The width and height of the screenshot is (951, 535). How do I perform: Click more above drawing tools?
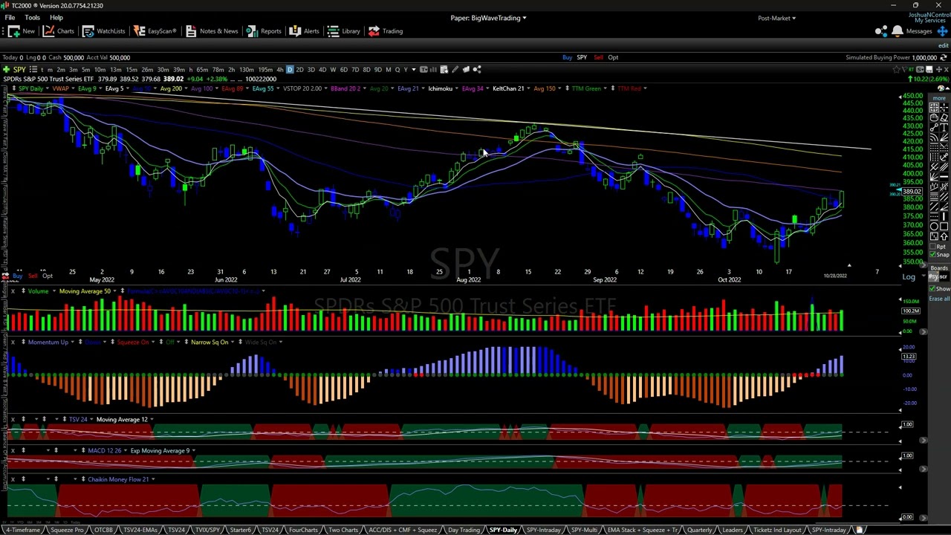[939, 98]
